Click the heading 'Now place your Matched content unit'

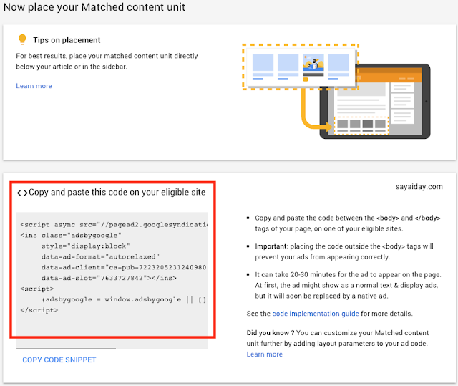94,7
